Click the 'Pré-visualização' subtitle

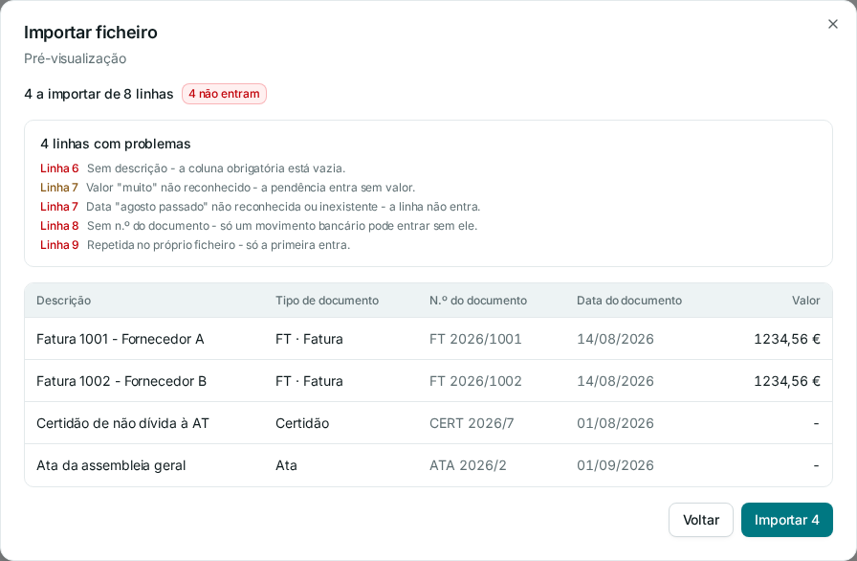[x=75, y=58]
